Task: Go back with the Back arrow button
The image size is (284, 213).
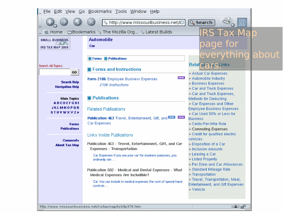Action: coord(50,22)
